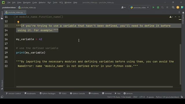Click on print on line 19
185x104 pixels.
tap(20, 53)
